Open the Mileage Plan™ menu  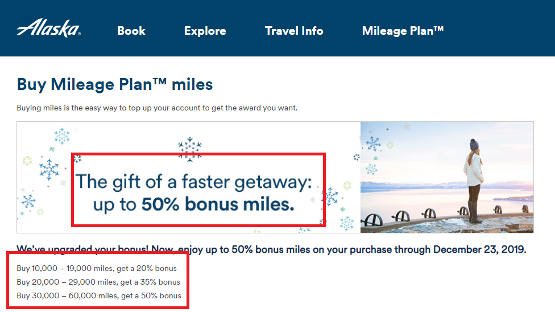tap(403, 31)
